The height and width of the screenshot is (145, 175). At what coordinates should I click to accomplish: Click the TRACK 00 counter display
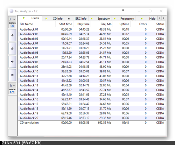click(x=12, y=25)
